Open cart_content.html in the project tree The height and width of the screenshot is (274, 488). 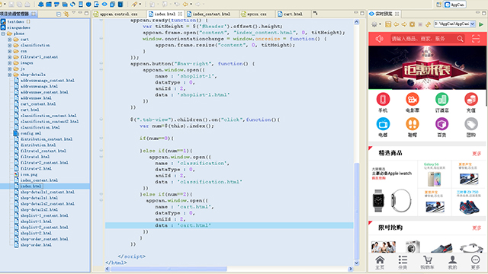click(x=38, y=104)
